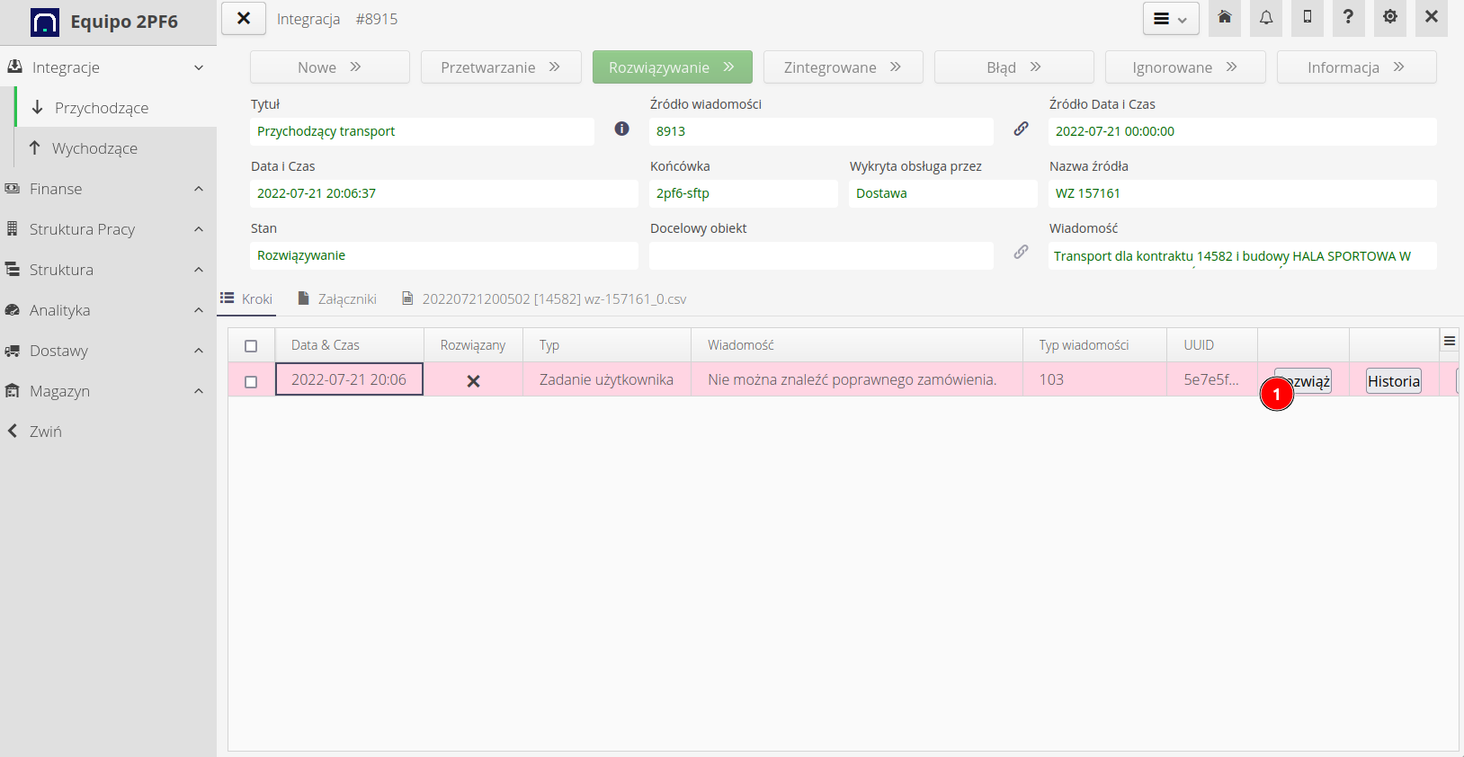Sort by Typ wiadomości column header

[x=1095, y=345]
